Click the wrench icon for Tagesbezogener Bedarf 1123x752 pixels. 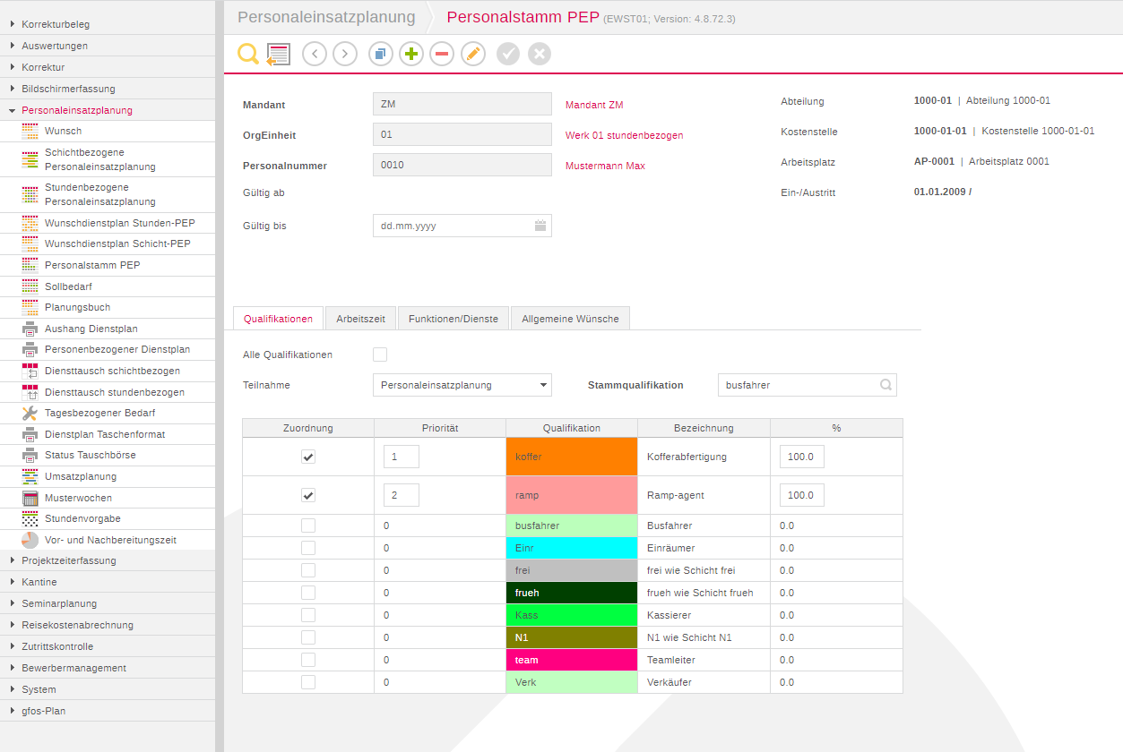point(30,413)
